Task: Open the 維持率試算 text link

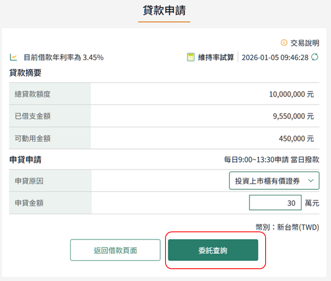Action: [216, 57]
